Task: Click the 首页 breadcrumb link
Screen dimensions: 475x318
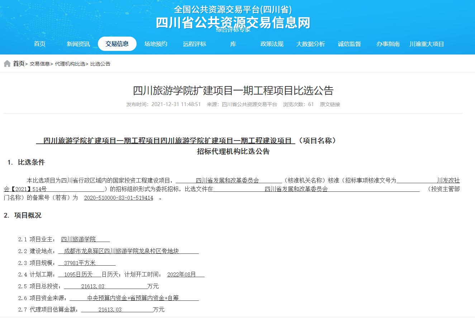Action: [x=19, y=64]
